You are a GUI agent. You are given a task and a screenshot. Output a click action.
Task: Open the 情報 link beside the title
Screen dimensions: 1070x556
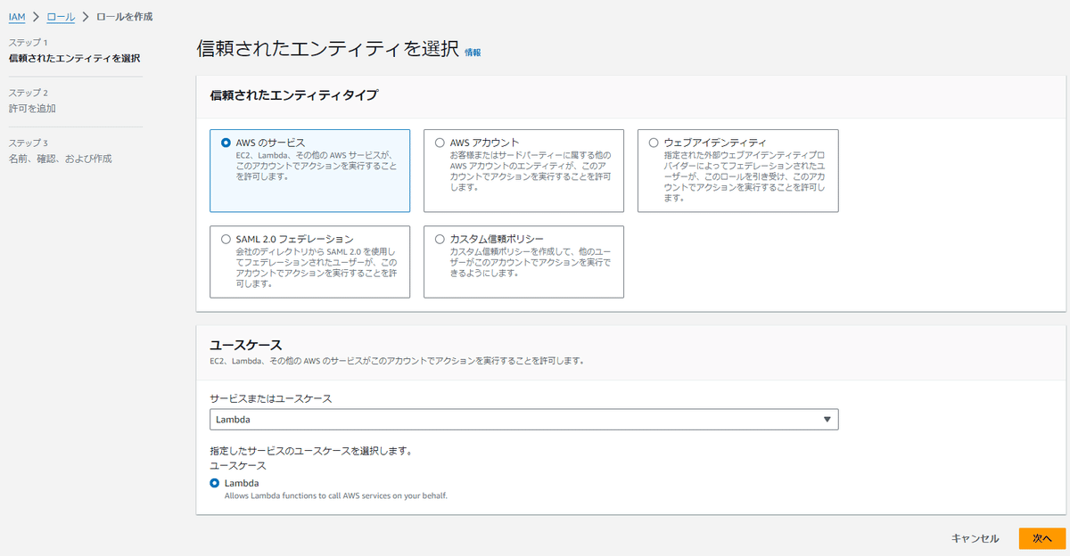coord(473,53)
